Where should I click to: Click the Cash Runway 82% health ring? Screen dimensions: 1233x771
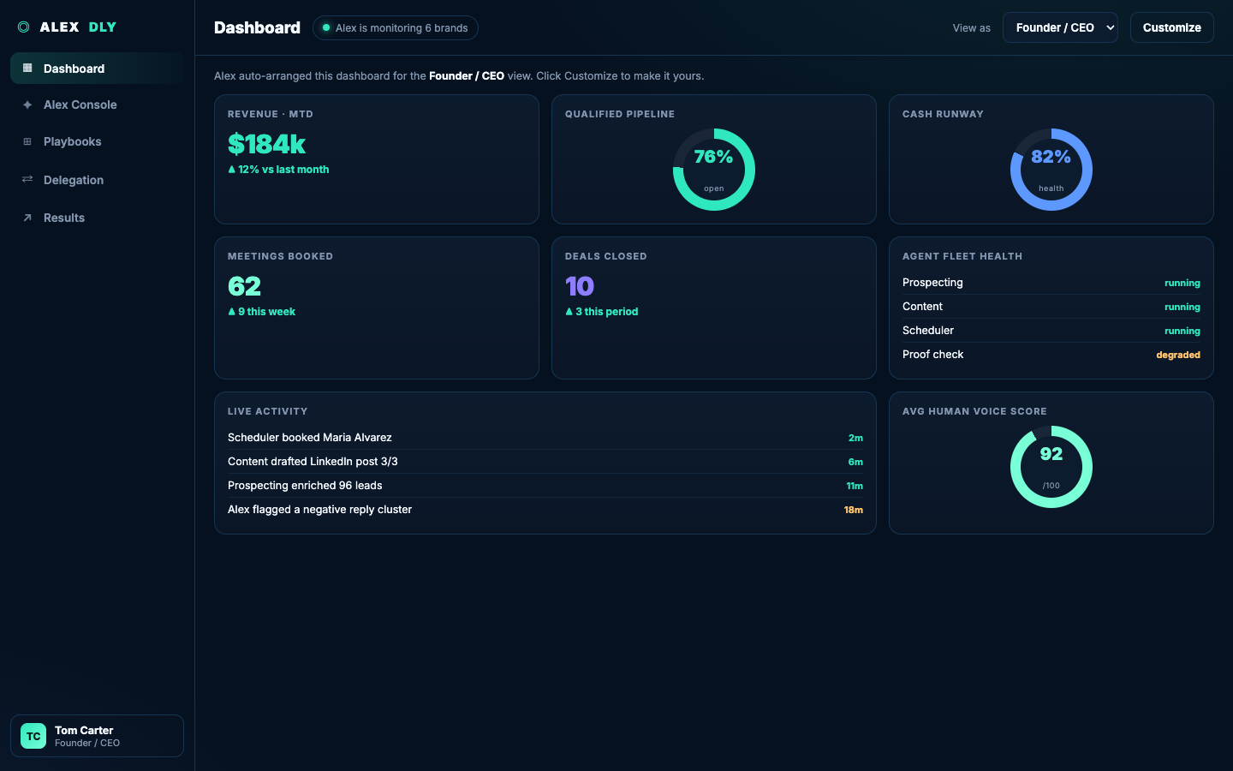pos(1051,170)
